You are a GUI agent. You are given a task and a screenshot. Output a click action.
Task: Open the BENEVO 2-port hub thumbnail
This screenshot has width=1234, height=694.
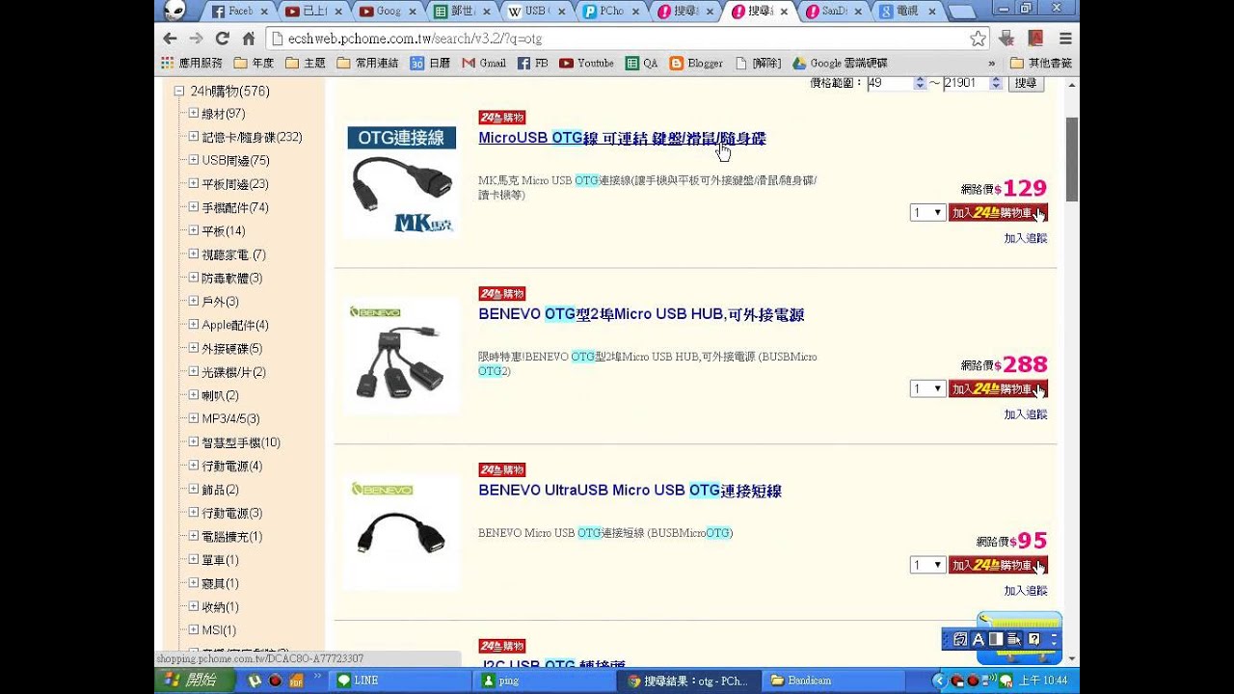tap(401, 357)
